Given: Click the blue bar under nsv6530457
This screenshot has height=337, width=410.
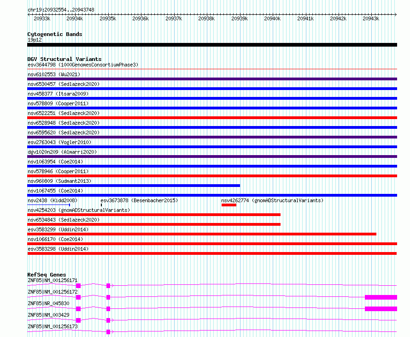Looking at the screenshot, I should click(212, 89).
